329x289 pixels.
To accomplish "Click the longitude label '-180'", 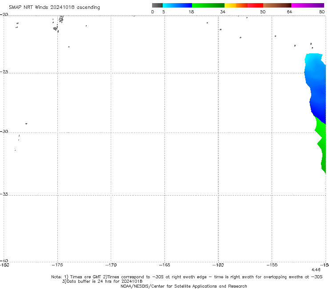I will point(4,265).
